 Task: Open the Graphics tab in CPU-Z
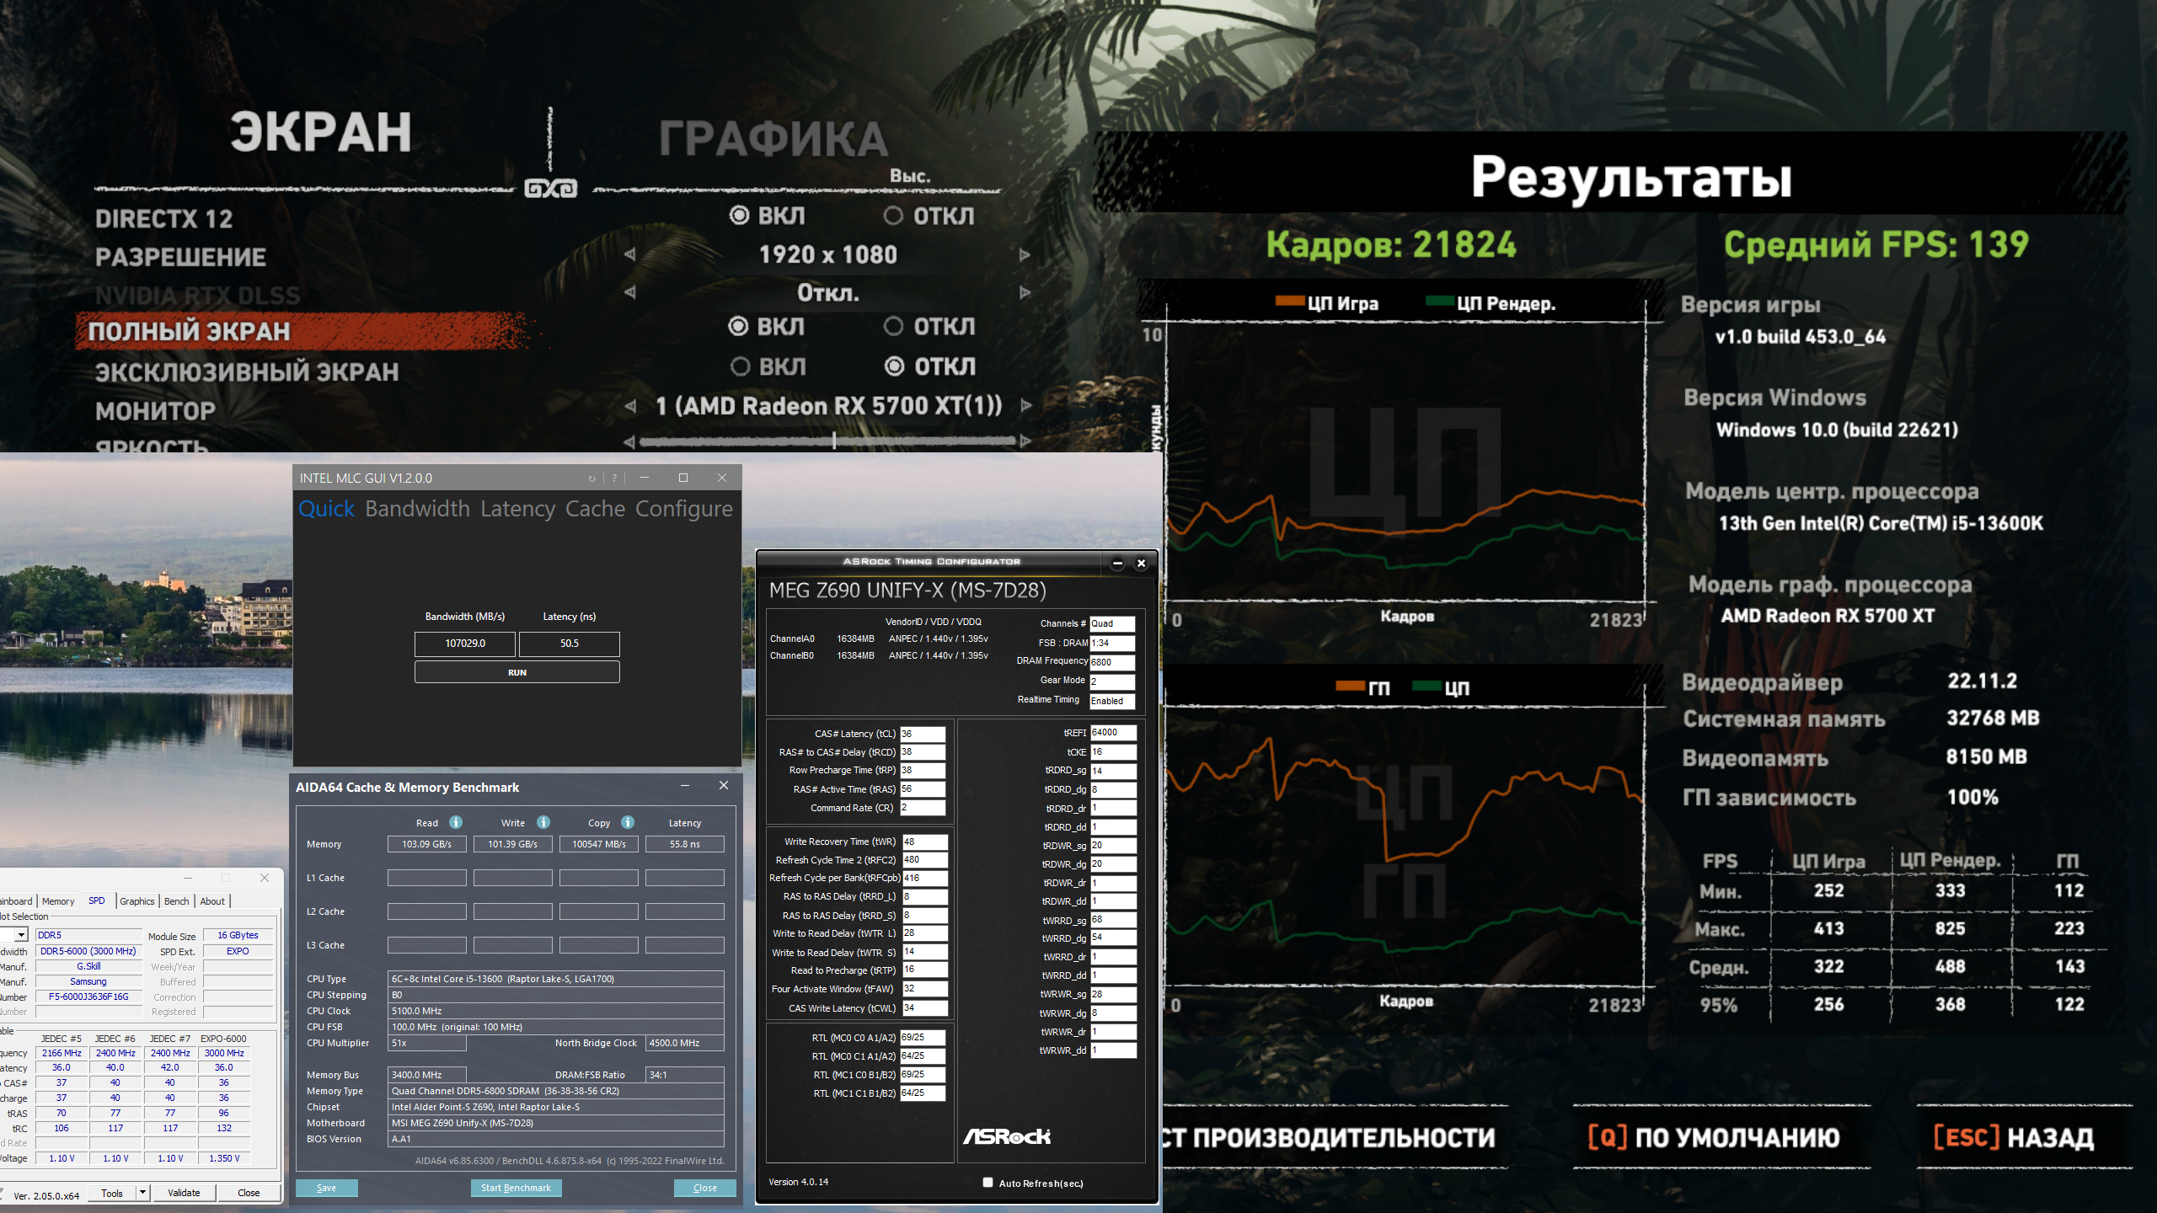tap(137, 900)
